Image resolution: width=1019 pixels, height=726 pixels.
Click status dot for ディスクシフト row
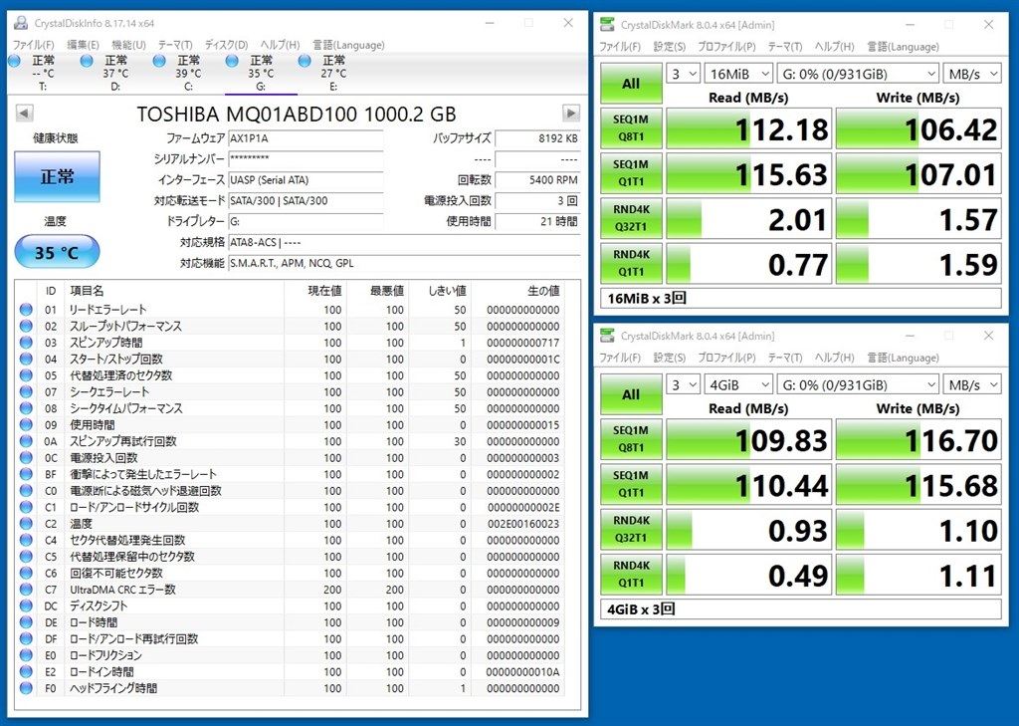(x=26, y=605)
